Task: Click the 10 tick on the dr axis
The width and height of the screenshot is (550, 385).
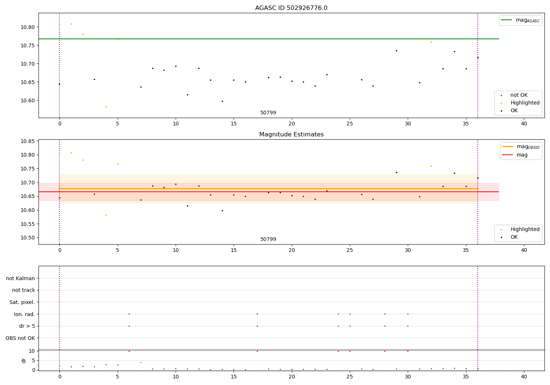Action: [32, 351]
